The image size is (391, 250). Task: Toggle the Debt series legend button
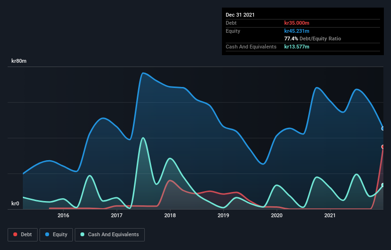click(x=23, y=235)
